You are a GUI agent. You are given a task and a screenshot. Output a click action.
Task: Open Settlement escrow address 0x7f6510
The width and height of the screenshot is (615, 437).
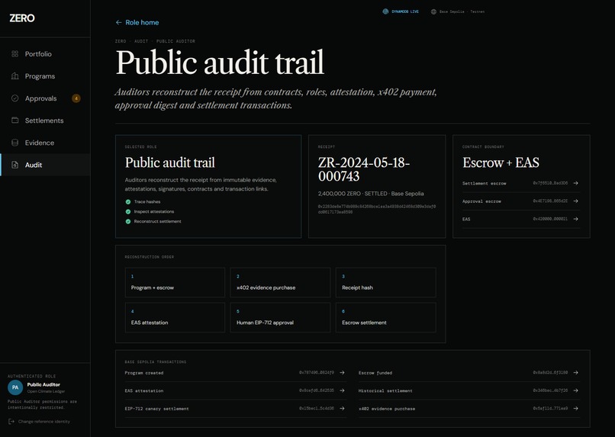click(550, 183)
